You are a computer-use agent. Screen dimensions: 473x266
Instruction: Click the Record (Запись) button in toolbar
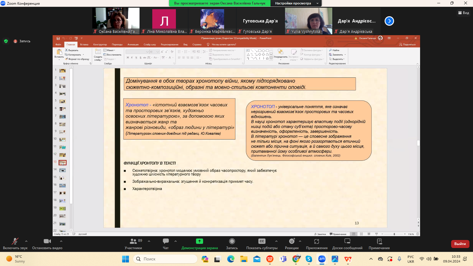[x=232, y=244]
